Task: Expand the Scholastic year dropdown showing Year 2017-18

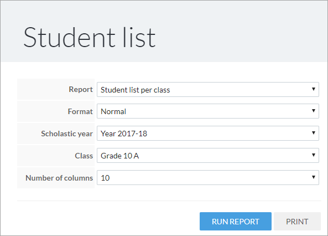Action: tap(208, 134)
